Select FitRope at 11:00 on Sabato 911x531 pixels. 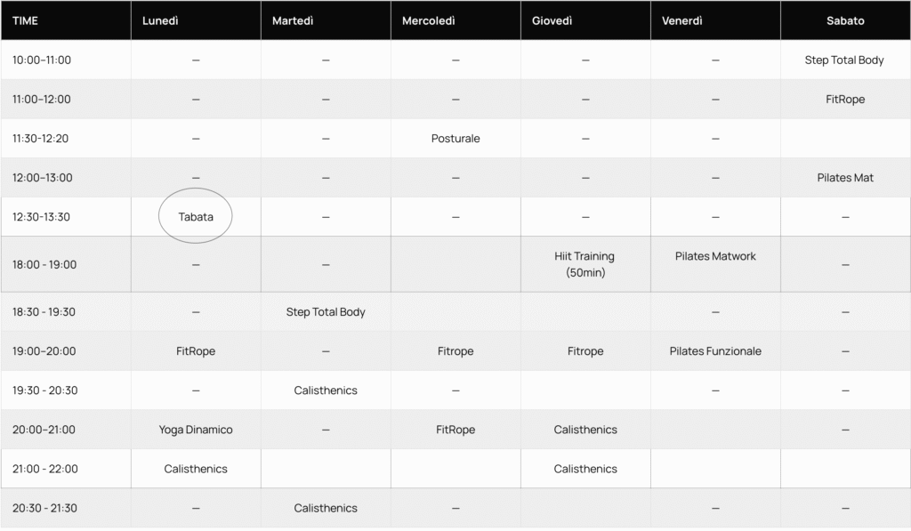coord(844,100)
